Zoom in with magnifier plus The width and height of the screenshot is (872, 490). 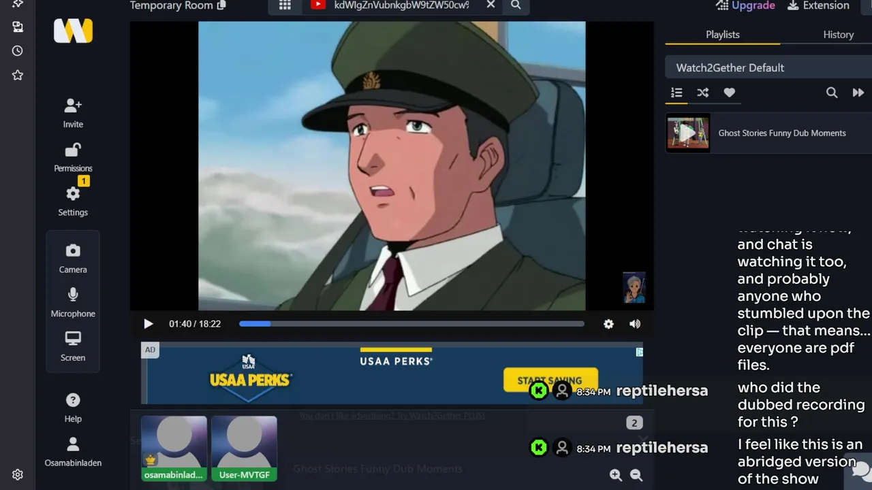pyautogui.click(x=616, y=475)
